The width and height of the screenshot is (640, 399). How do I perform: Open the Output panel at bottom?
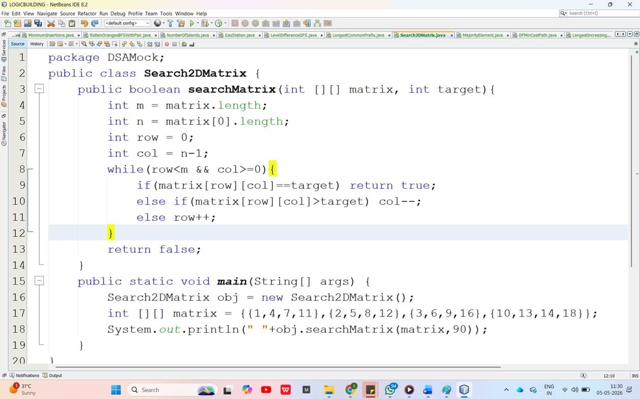pos(52,376)
